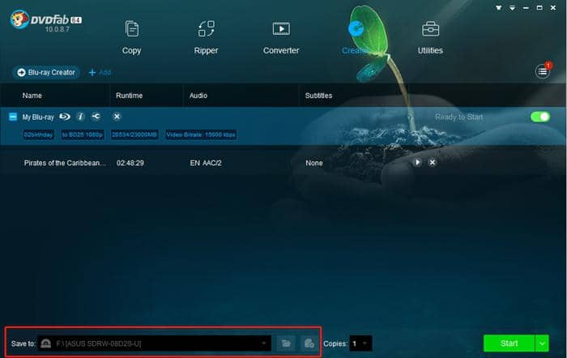
Task: Open the Copies count dropdown
Action: [364, 343]
